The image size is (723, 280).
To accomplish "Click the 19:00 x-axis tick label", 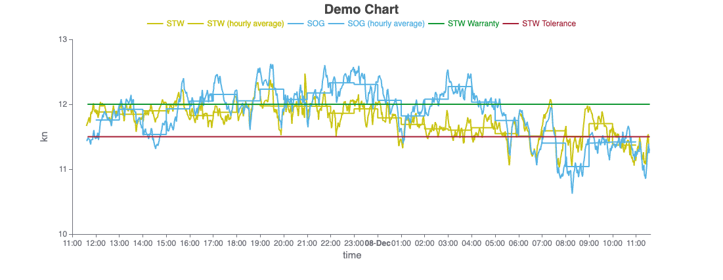I will [x=261, y=242].
